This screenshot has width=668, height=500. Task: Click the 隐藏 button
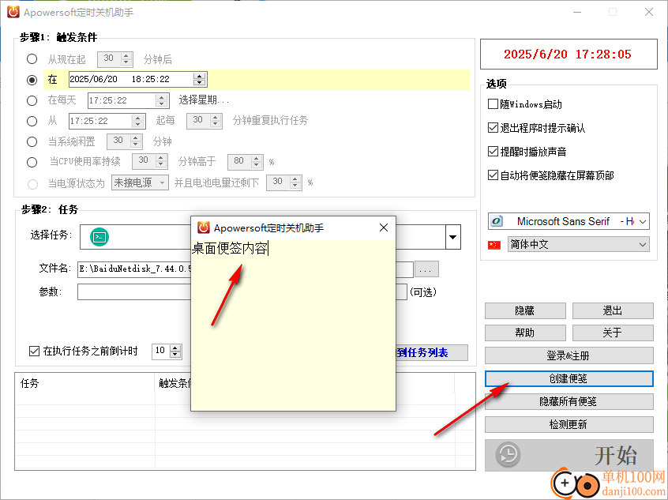click(525, 310)
